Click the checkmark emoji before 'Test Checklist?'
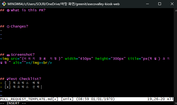This screenshot has width=177, height=105. click(x=8, y=79)
